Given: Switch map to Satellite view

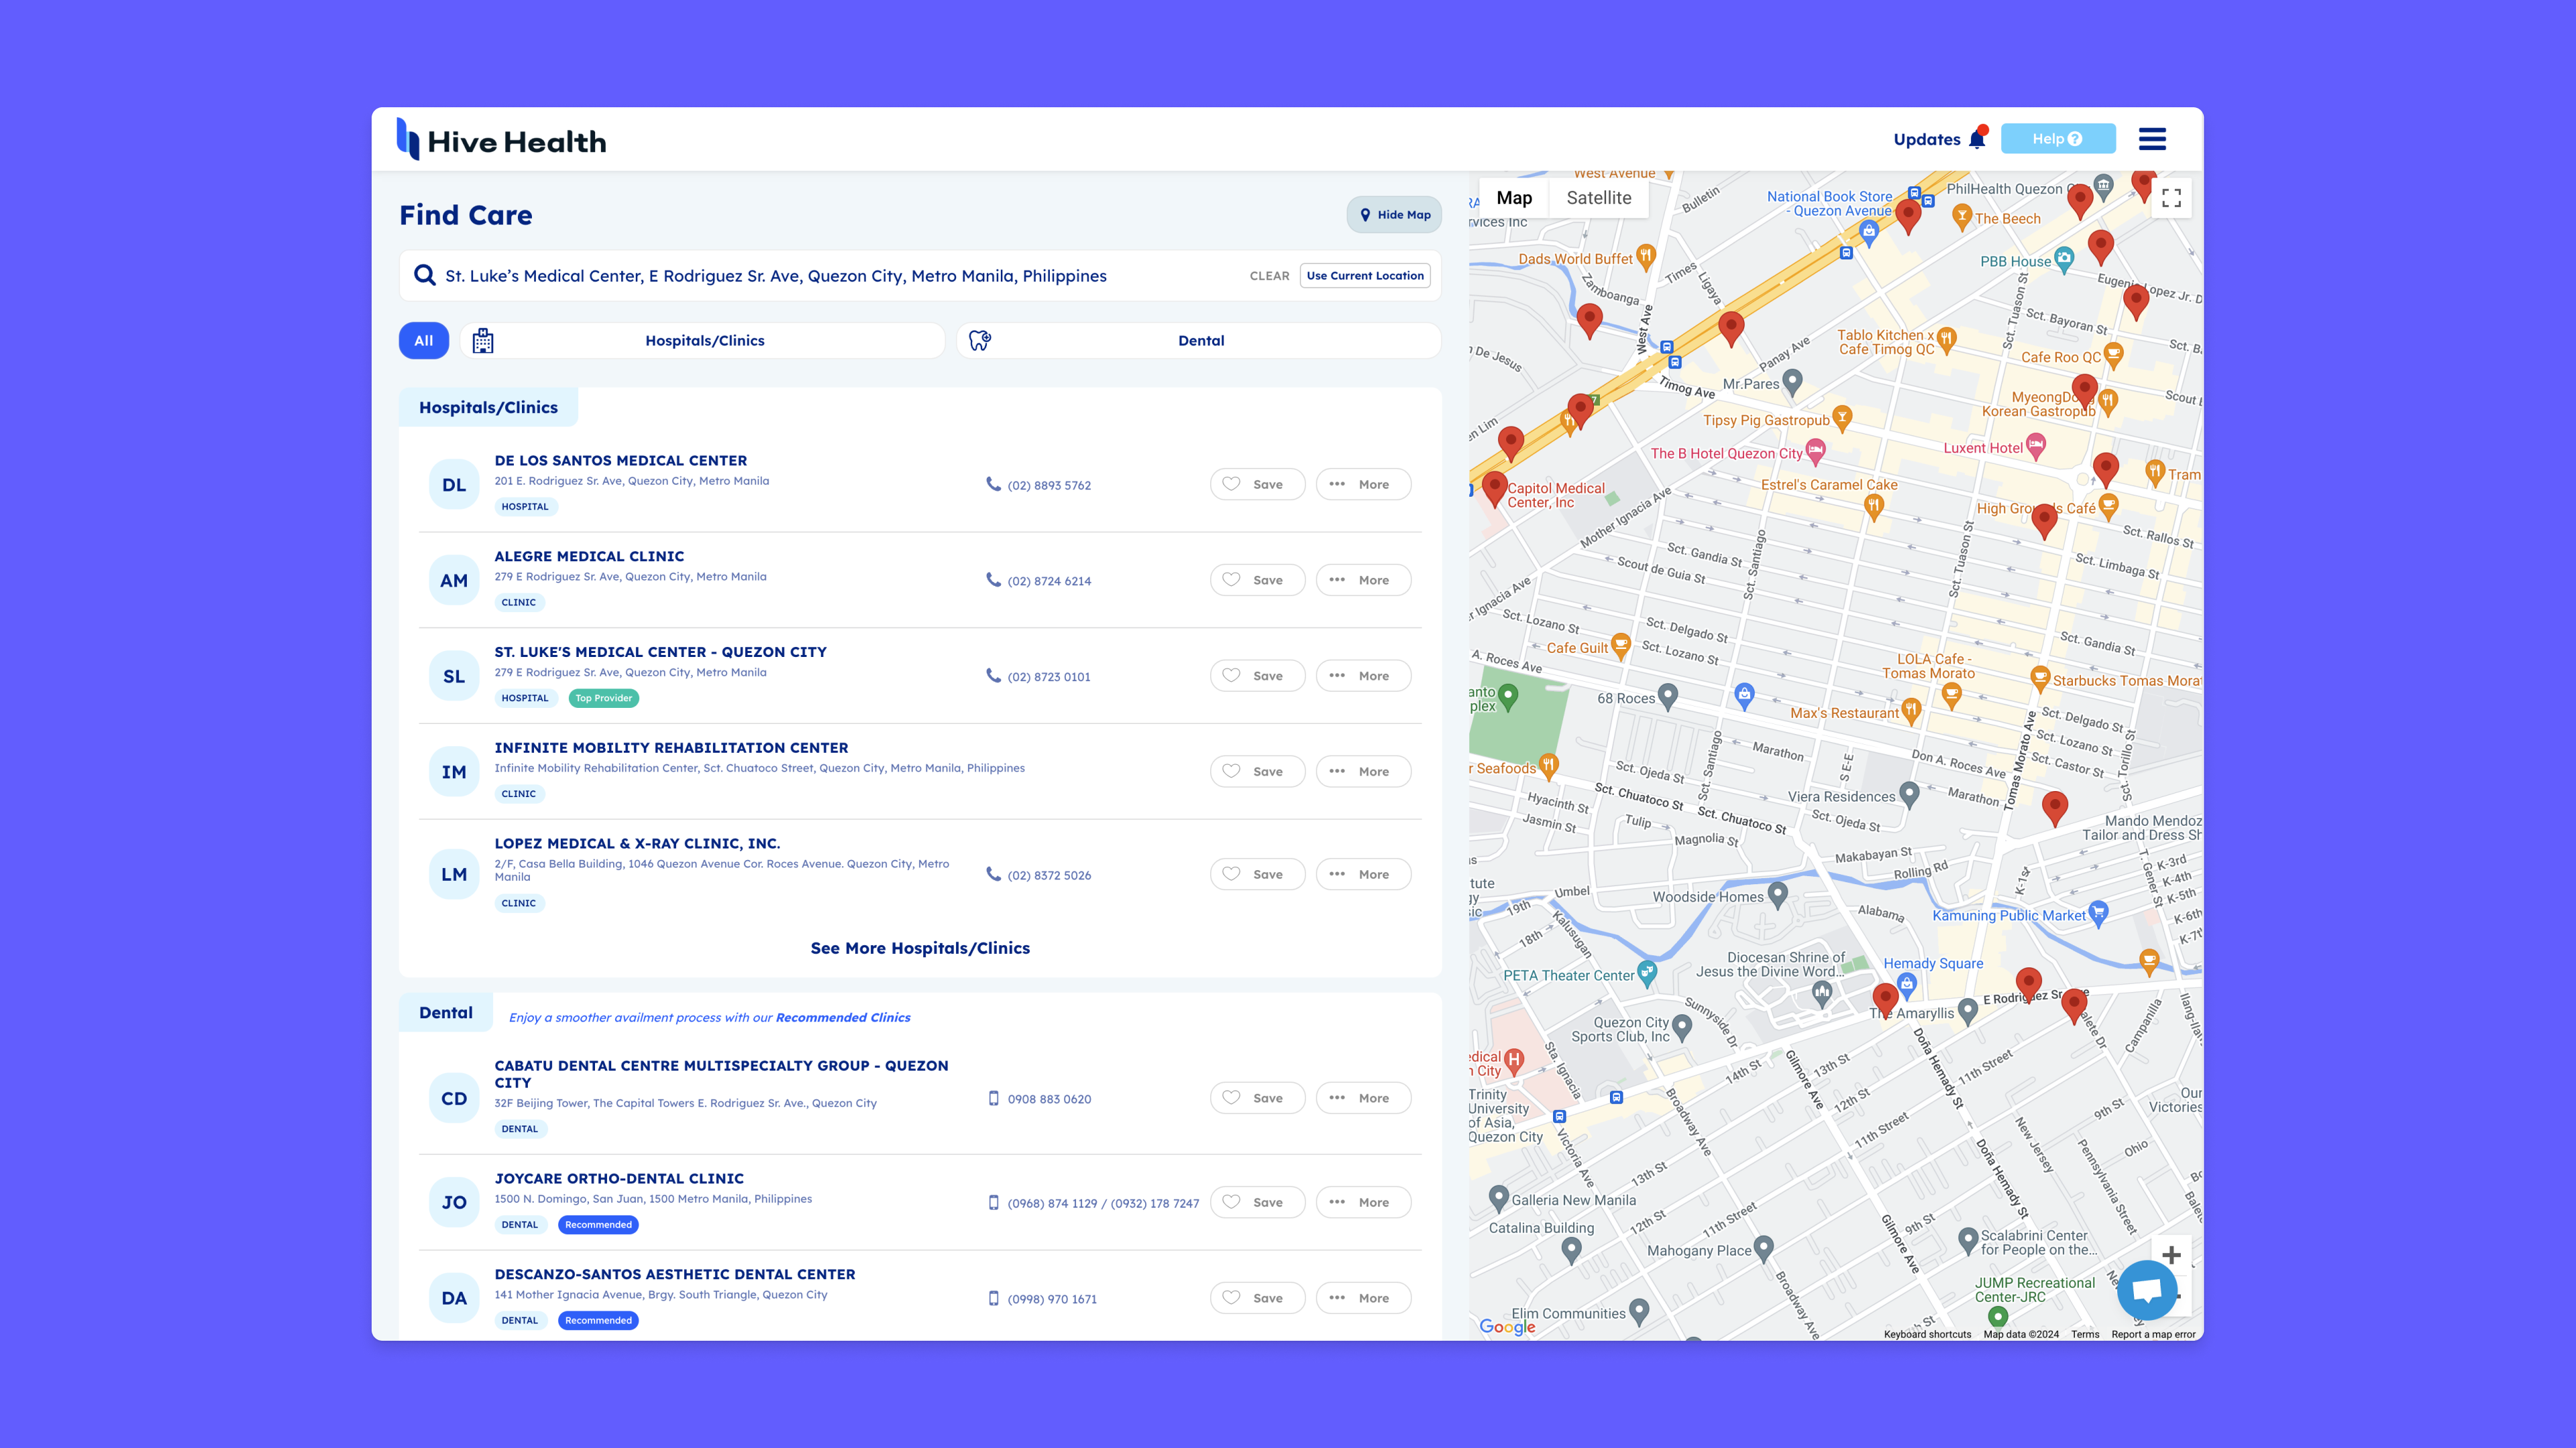Looking at the screenshot, I should pos(1598,198).
